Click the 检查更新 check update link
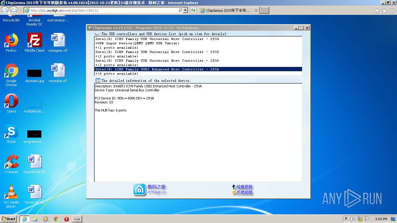397x223 pixels. (x=244, y=187)
